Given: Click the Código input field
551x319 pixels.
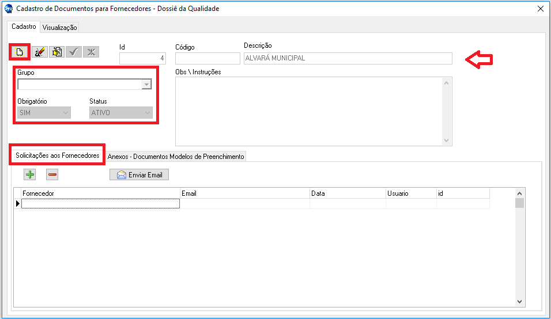Looking at the screenshot, I should tap(207, 58).
